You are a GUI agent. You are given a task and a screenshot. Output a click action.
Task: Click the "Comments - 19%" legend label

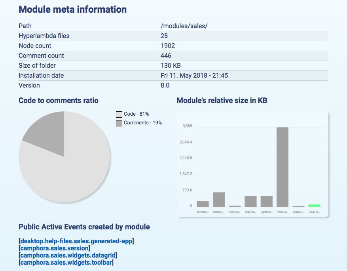tap(143, 123)
